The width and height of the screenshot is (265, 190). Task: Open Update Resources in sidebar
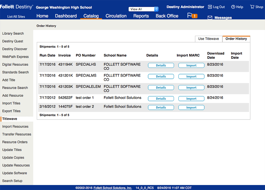point(16,165)
